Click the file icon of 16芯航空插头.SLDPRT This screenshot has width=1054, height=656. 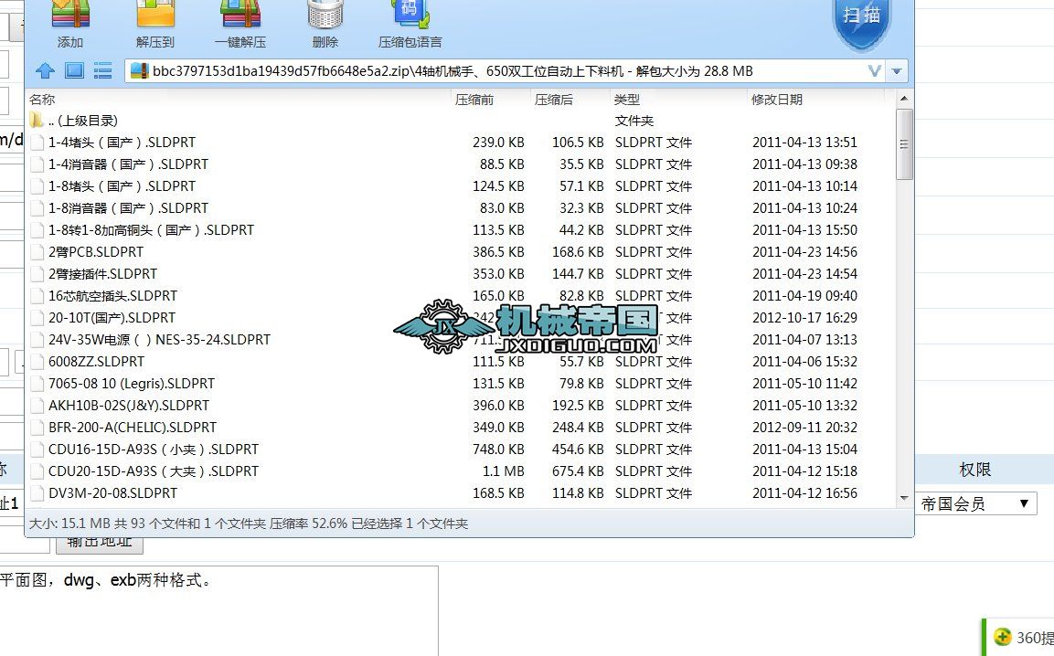(x=37, y=296)
